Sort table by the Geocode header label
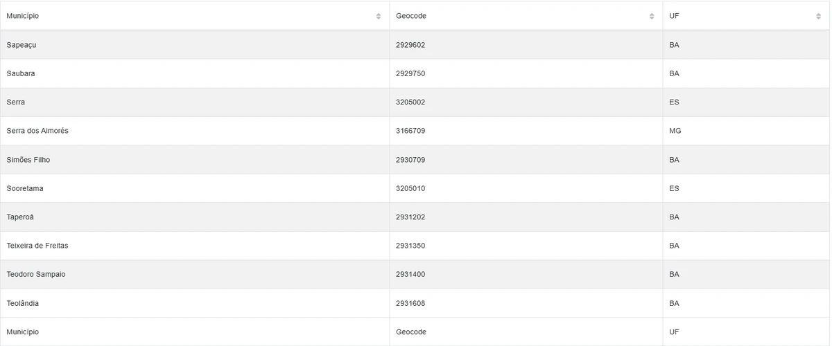The width and height of the screenshot is (832, 346). [x=411, y=16]
